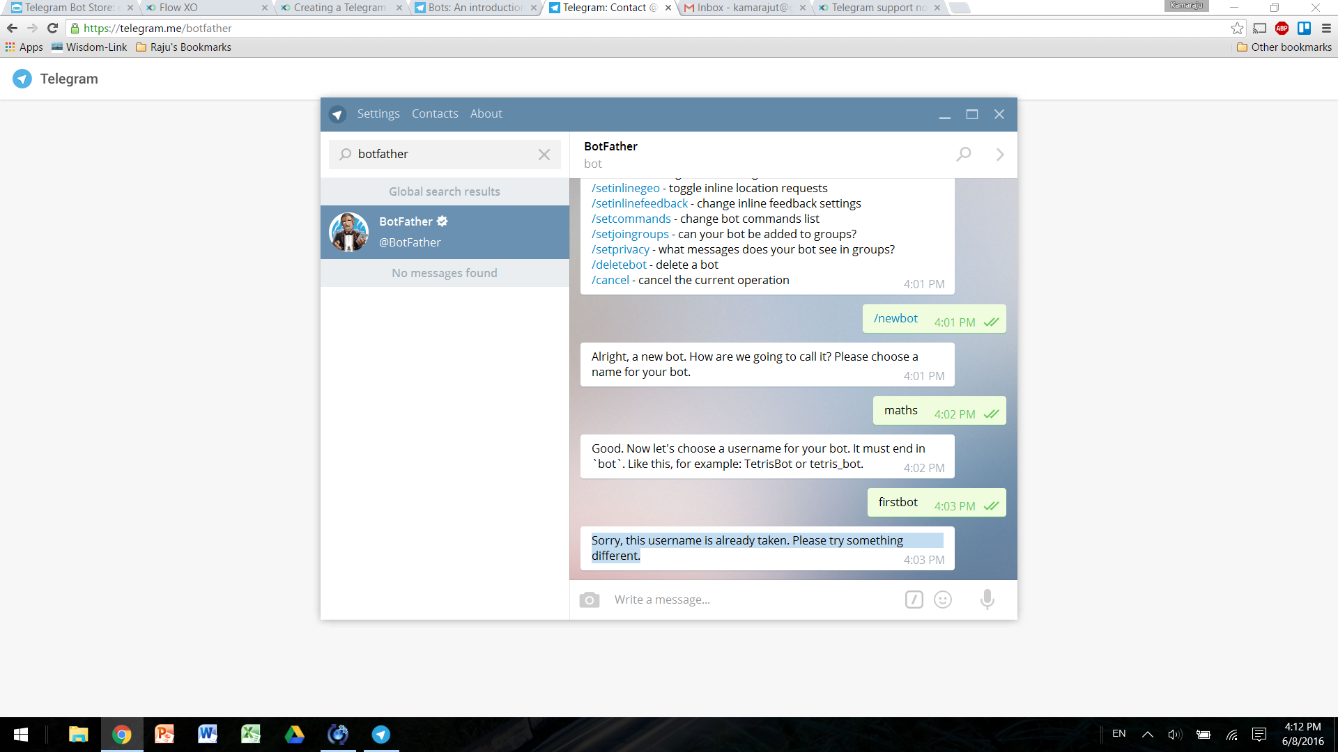This screenshot has height=752, width=1338.
Task: Click the /setinlinegeo command link
Action: tap(625, 188)
